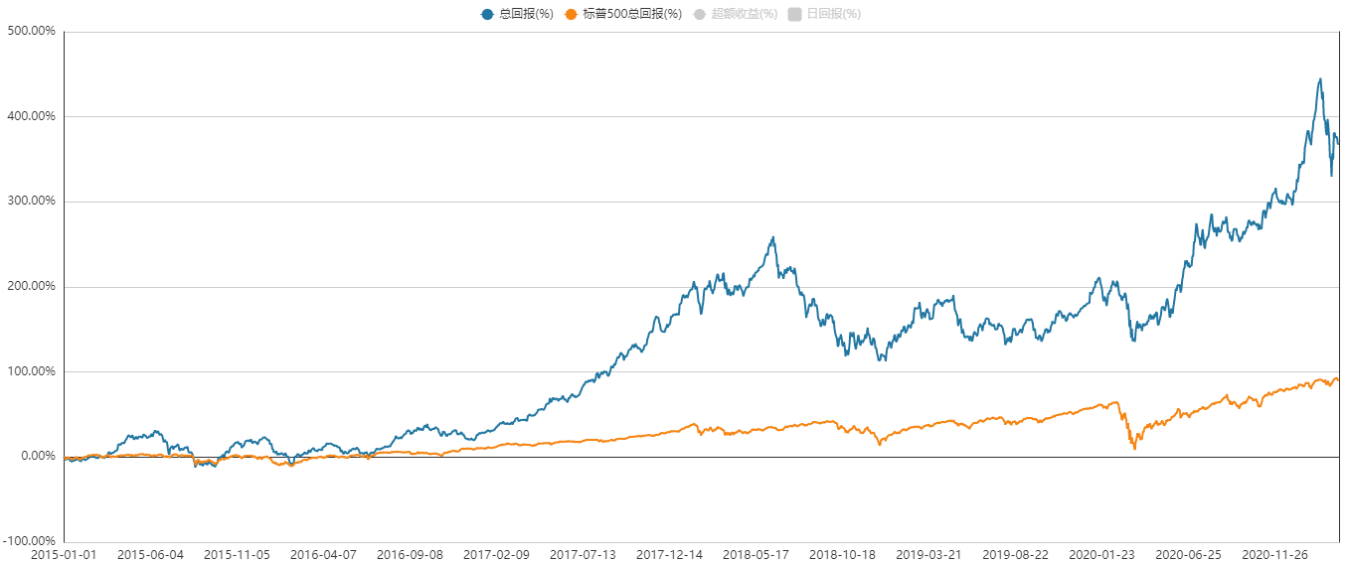1347x562 pixels.
Task: Click the blue line's 2018 peak near 260%
Action: [773, 238]
